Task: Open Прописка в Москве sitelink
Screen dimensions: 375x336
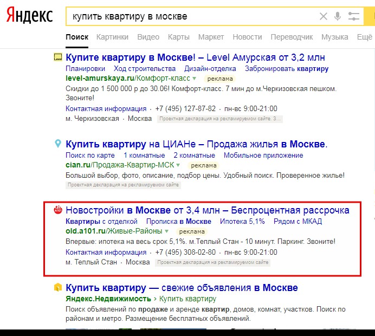Action: click(x=179, y=222)
